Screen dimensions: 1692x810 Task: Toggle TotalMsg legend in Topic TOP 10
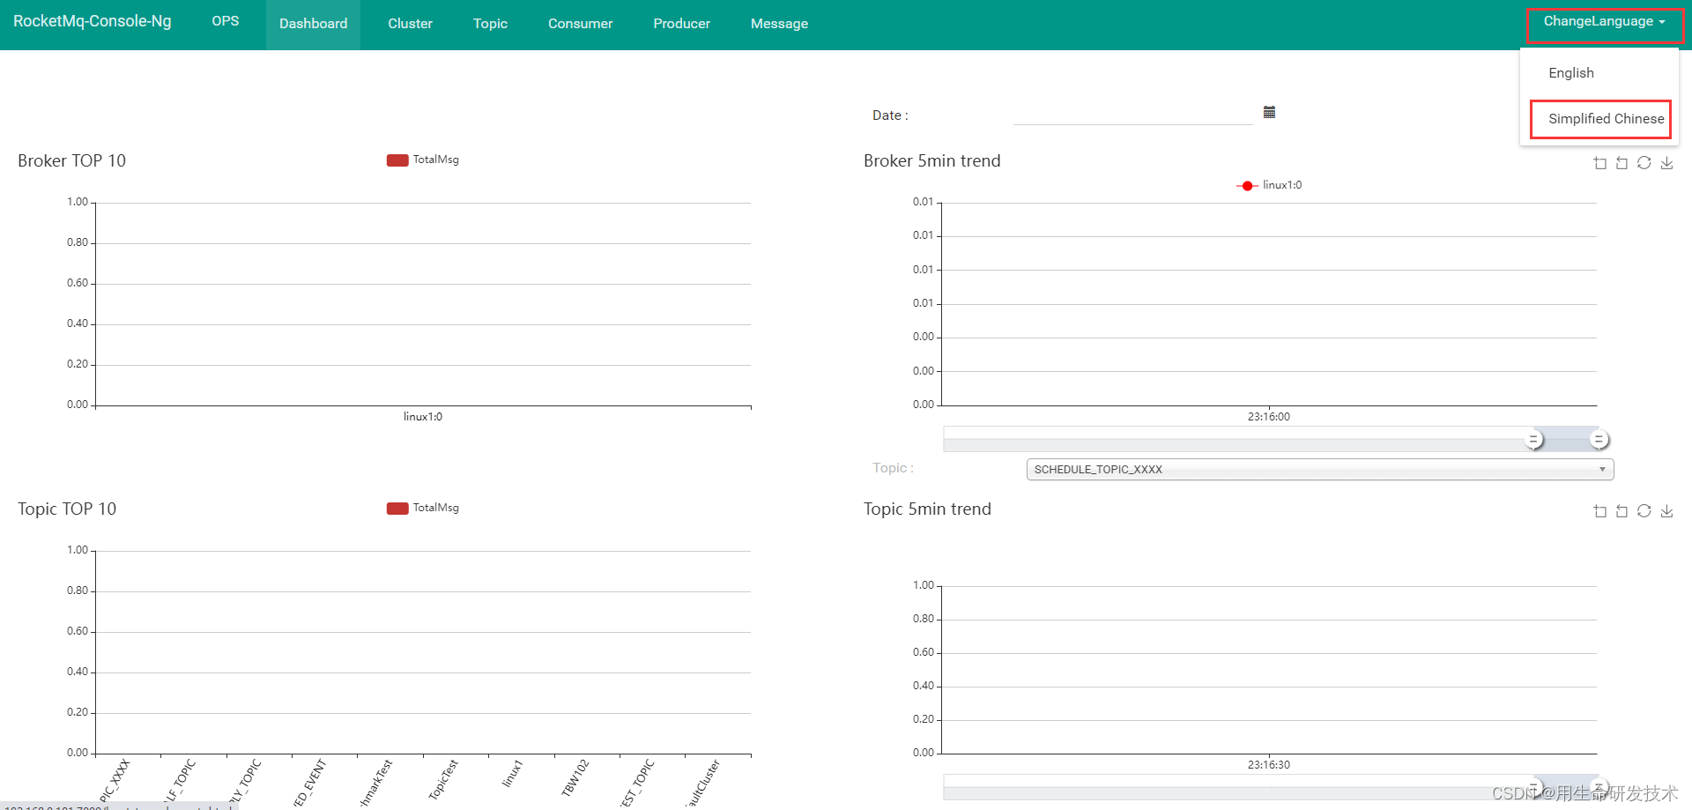tap(423, 508)
